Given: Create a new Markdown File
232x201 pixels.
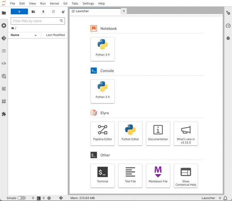Looking at the screenshot, I should [158, 176].
